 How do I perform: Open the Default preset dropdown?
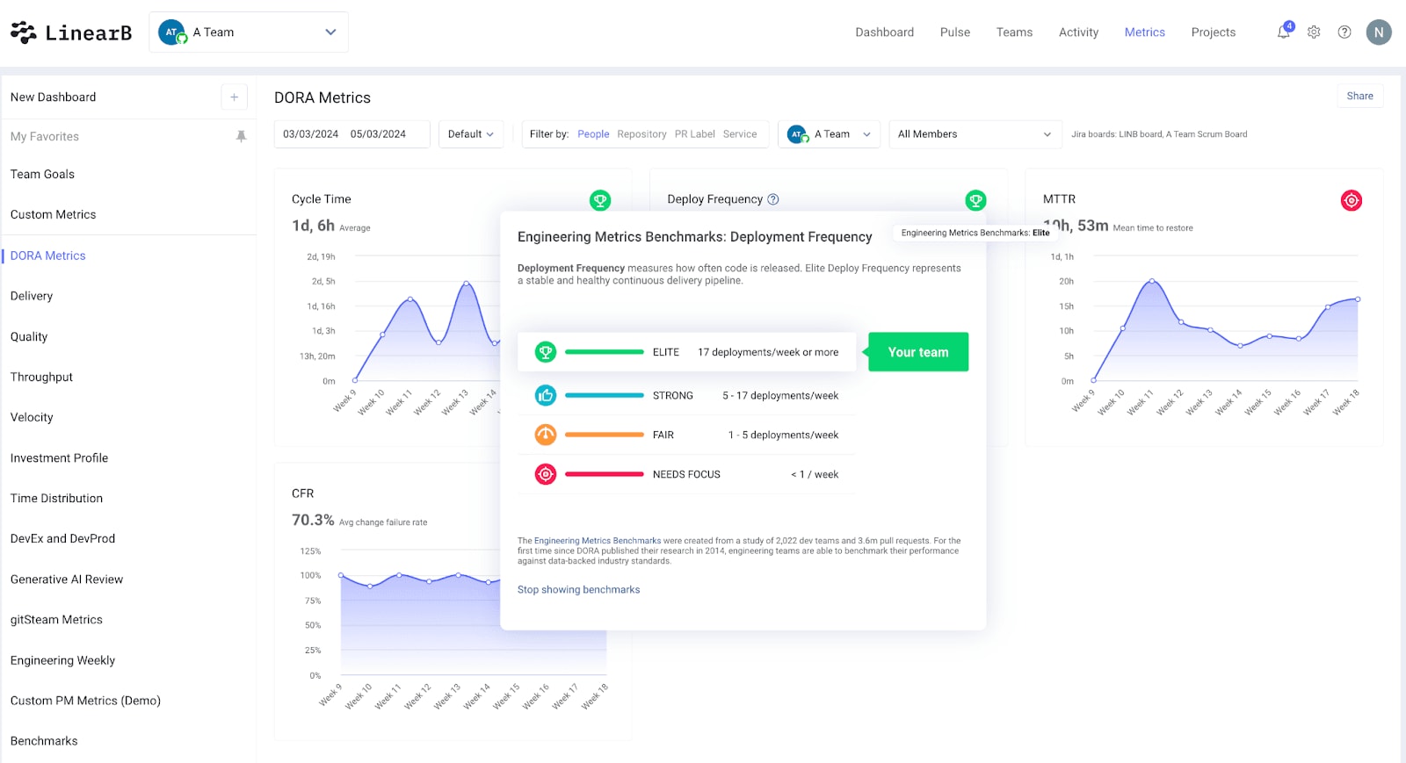click(471, 134)
